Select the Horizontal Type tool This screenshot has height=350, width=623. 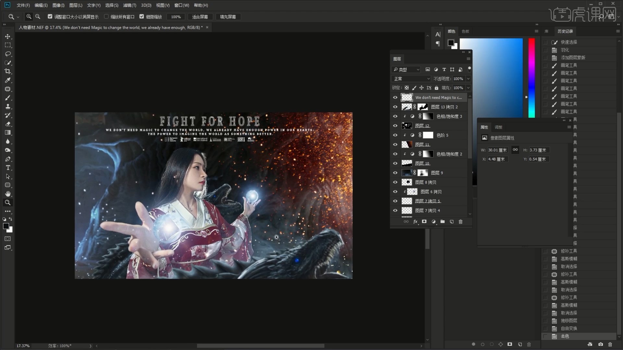coord(8,168)
